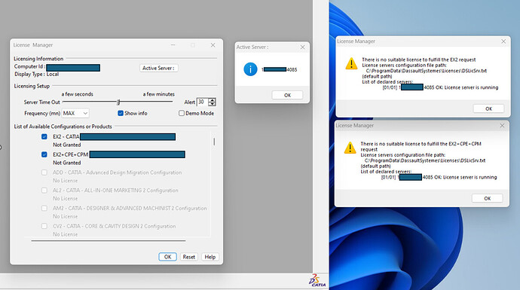The width and height of the screenshot is (520, 290).
Task: Close the EX2 request License Manager warning
Action: pyautogui.click(x=503, y=41)
